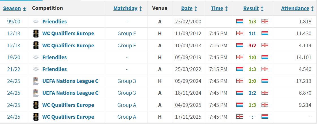Sort fixtures by Matchday header
317x124 pixels.
[125, 8]
